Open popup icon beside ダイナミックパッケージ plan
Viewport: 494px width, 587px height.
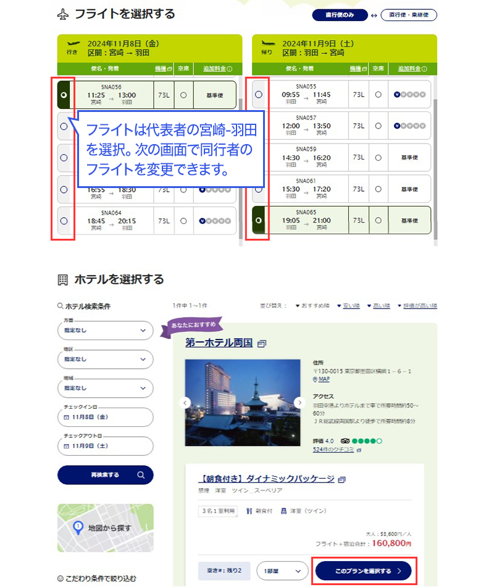tap(341, 479)
